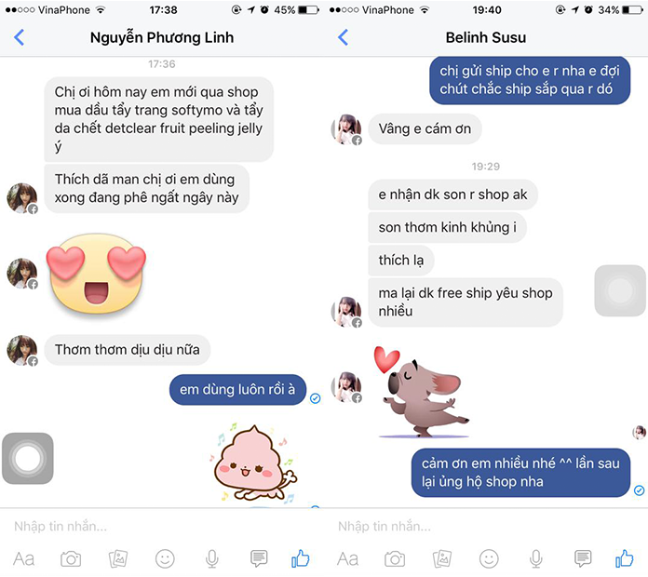The height and width of the screenshot is (577, 648).
Task: Go back from Nguyễn Phương Linh chat
Action: coord(19,37)
